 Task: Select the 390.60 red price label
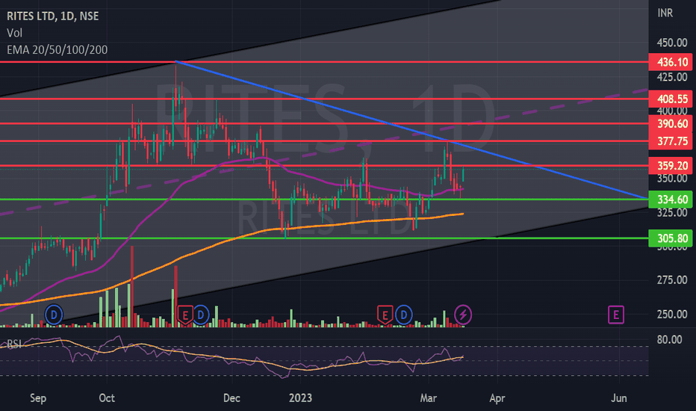pyautogui.click(x=672, y=123)
